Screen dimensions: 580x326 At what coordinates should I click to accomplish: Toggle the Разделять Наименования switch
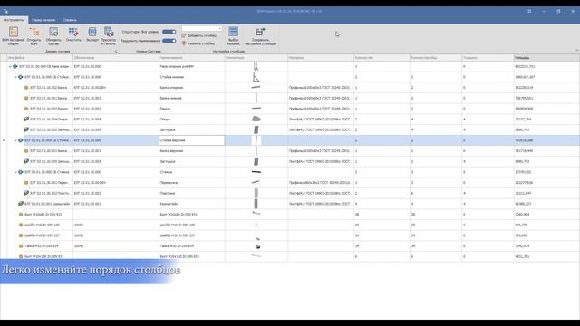(x=169, y=41)
